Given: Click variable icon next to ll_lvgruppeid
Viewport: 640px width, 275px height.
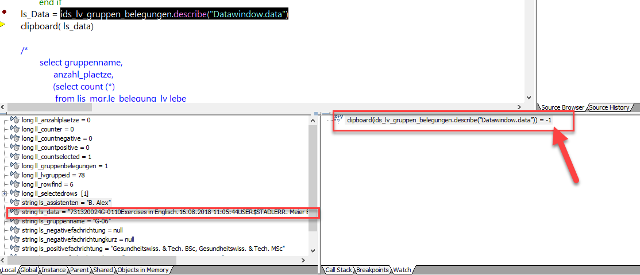Looking at the screenshot, I should [15, 175].
